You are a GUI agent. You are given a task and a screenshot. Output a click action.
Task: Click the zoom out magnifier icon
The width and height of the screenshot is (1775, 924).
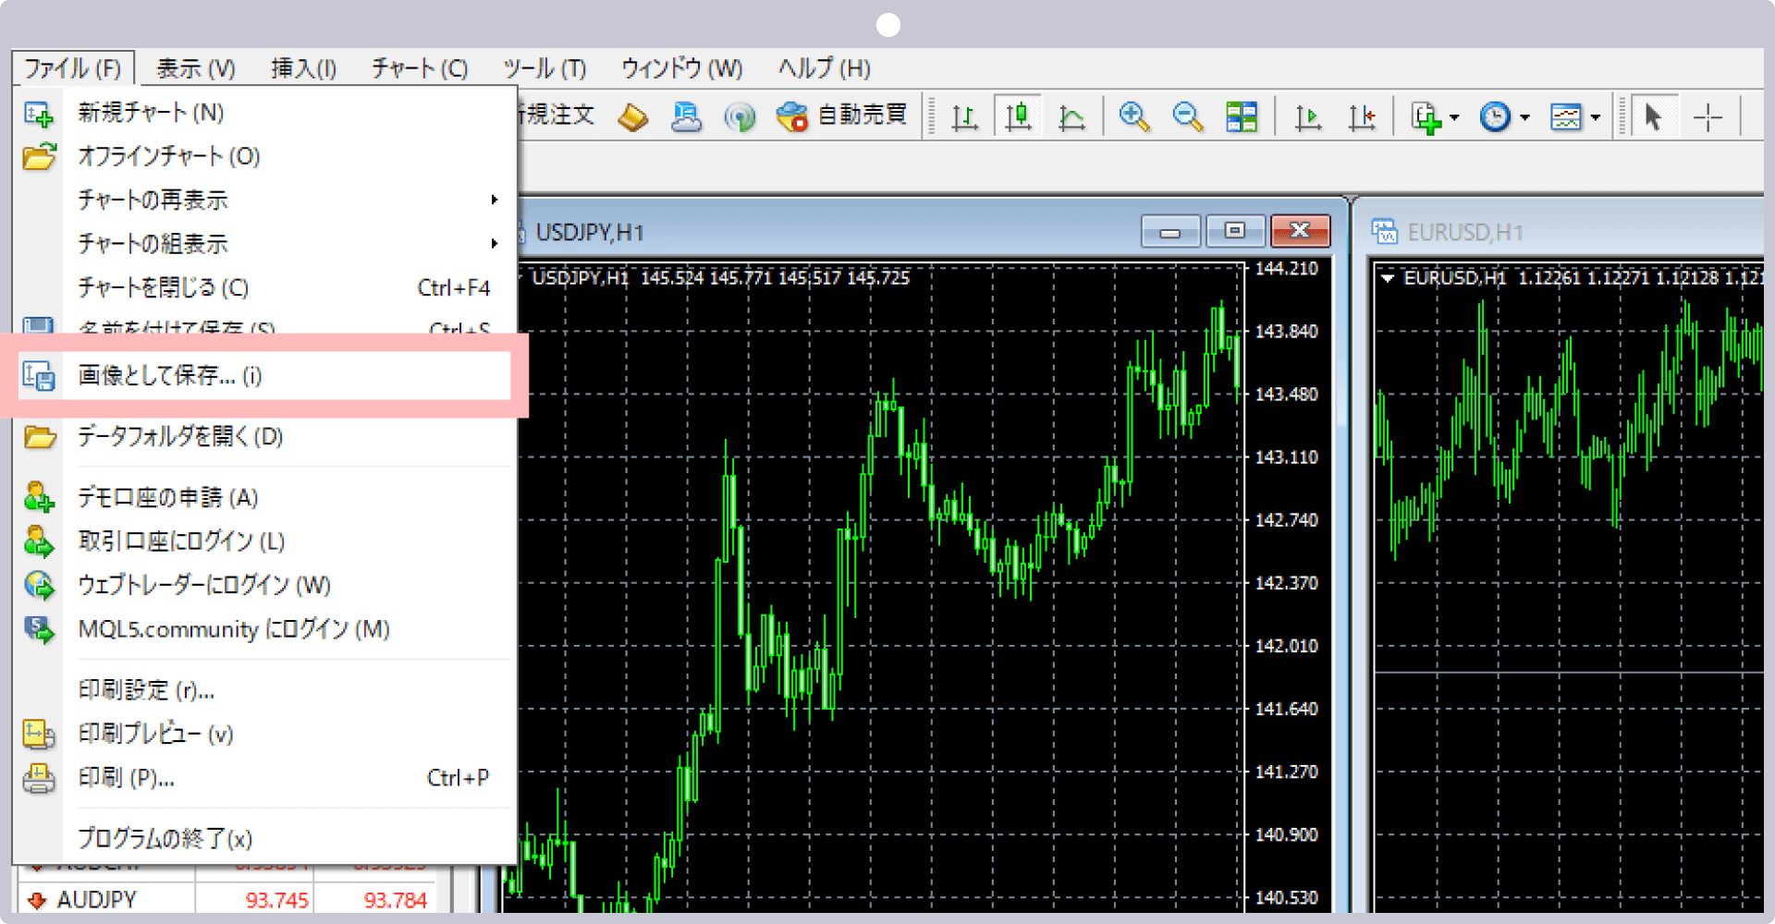click(1187, 117)
